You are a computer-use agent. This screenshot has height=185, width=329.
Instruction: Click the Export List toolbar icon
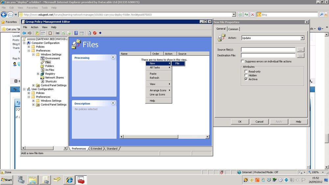pos(69,33)
